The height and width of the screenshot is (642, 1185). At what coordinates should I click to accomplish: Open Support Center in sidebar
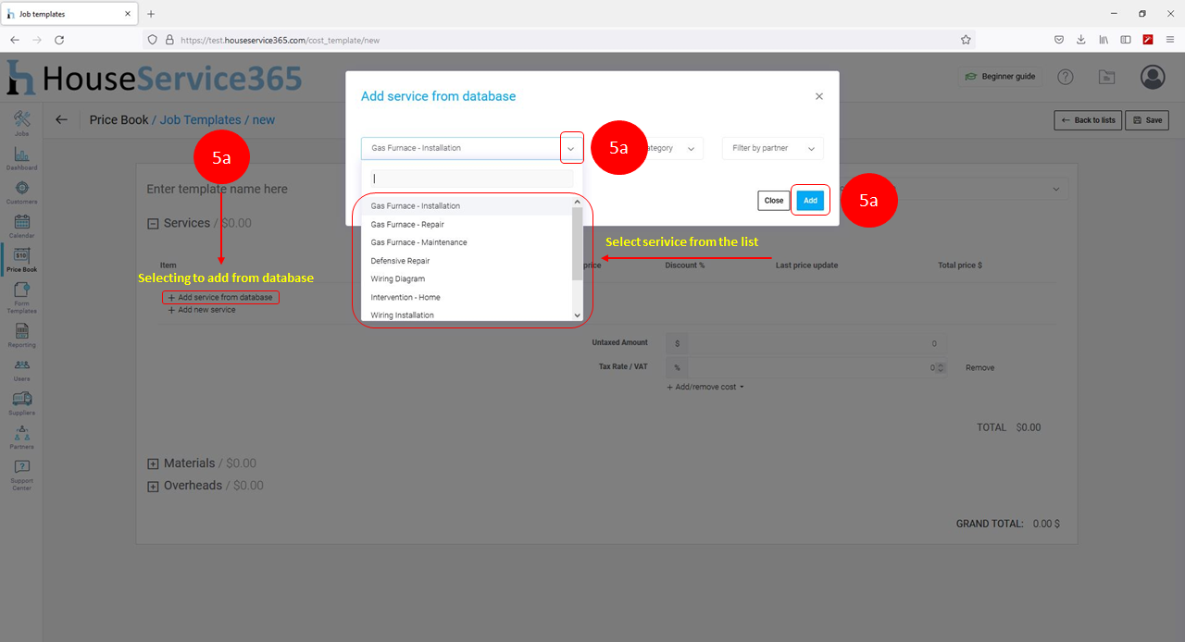click(x=21, y=475)
